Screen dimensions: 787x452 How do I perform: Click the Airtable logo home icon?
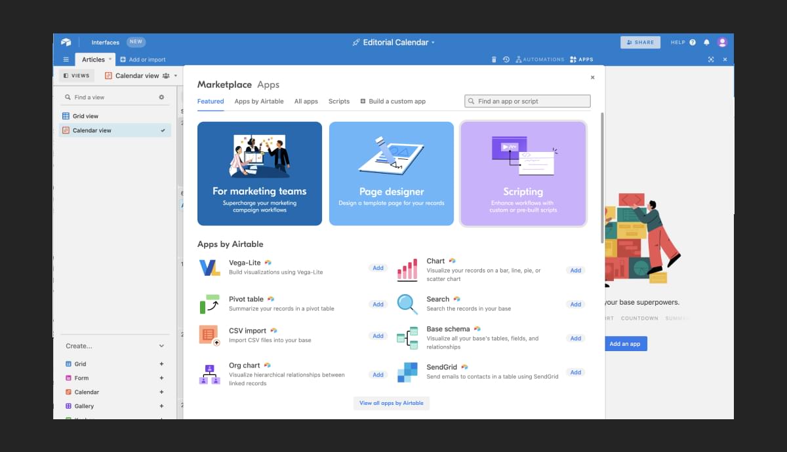pyautogui.click(x=66, y=42)
